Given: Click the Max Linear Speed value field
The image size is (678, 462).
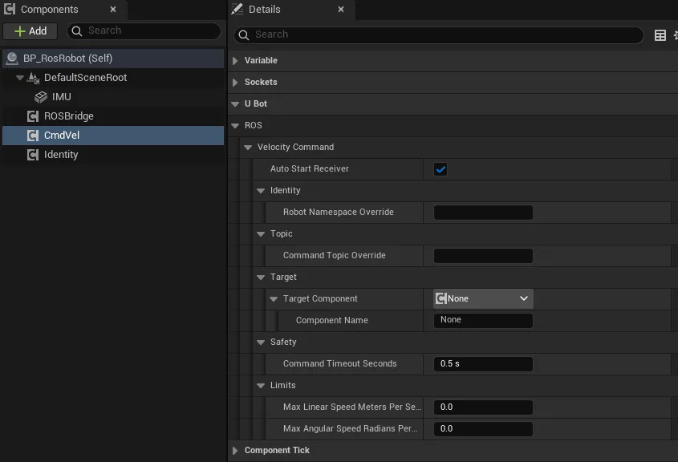Looking at the screenshot, I should [x=483, y=407].
